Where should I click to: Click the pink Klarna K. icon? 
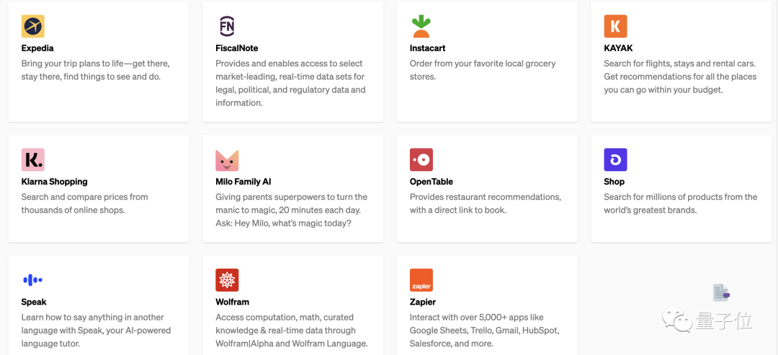coord(33,160)
